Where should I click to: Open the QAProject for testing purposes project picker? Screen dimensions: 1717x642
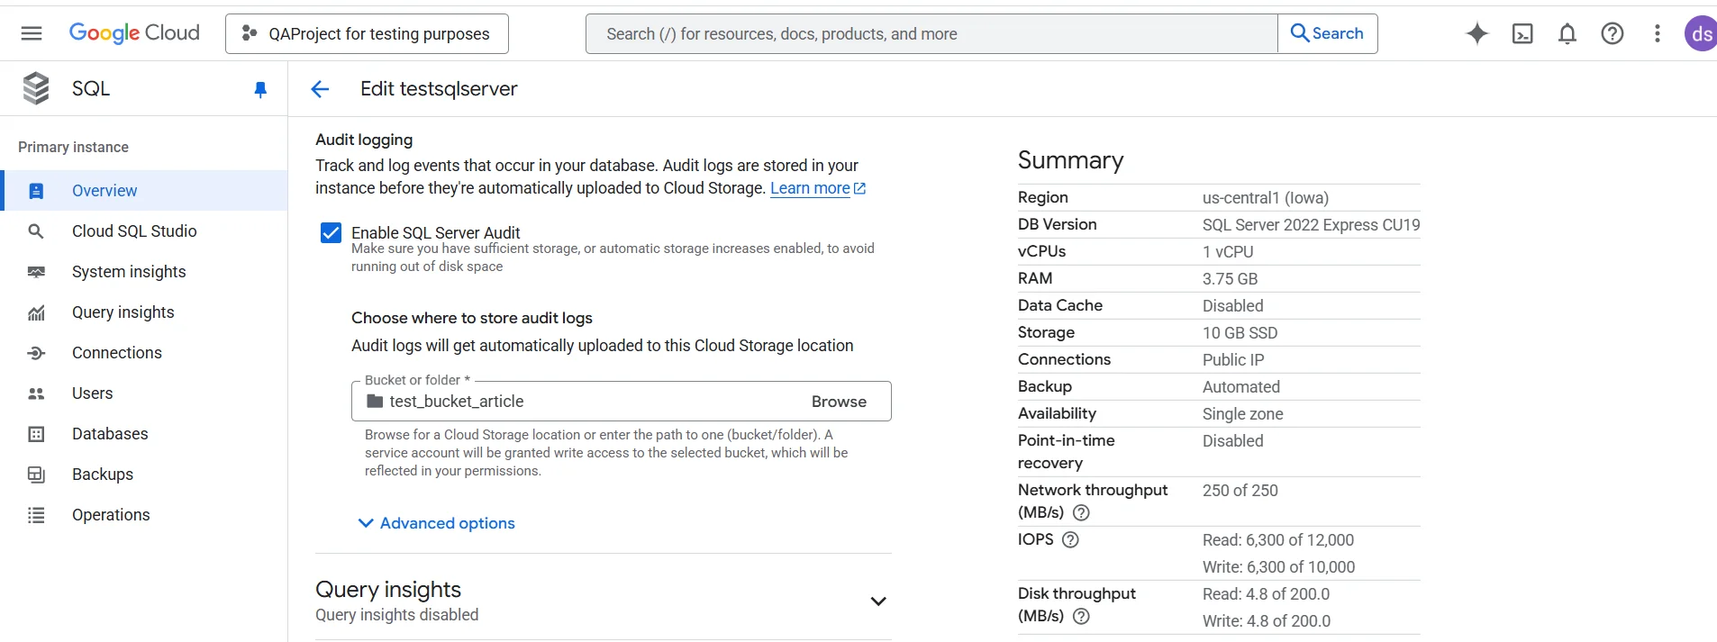coord(367,33)
